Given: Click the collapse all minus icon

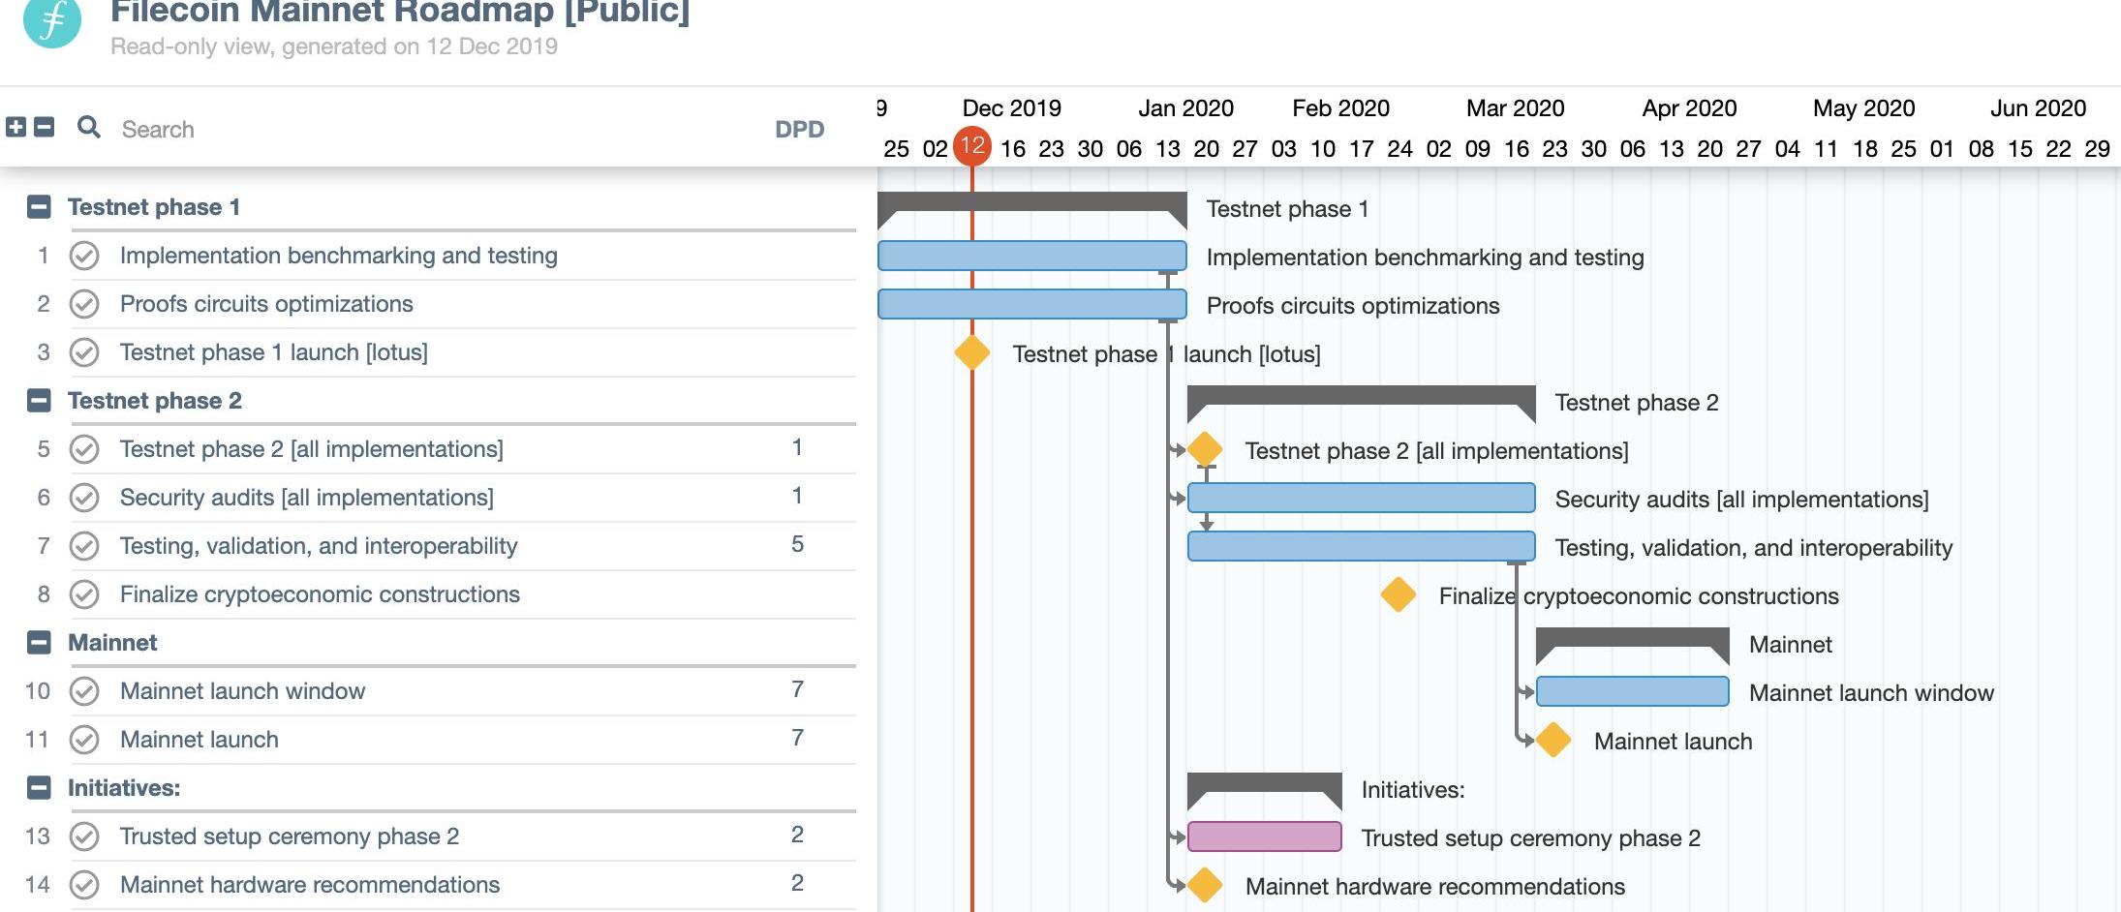Looking at the screenshot, I should click(44, 127).
